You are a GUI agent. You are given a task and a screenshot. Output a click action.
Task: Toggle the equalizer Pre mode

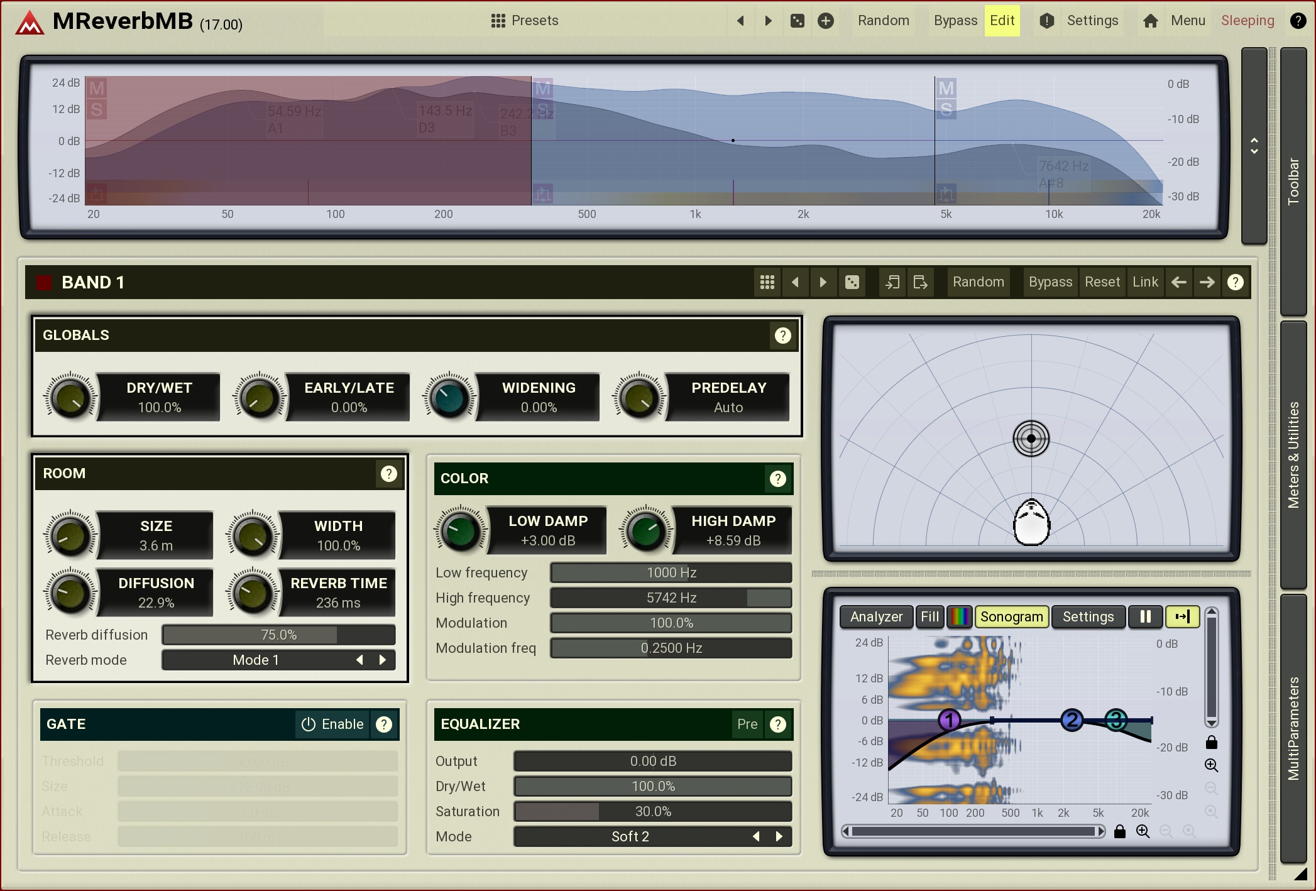click(747, 724)
